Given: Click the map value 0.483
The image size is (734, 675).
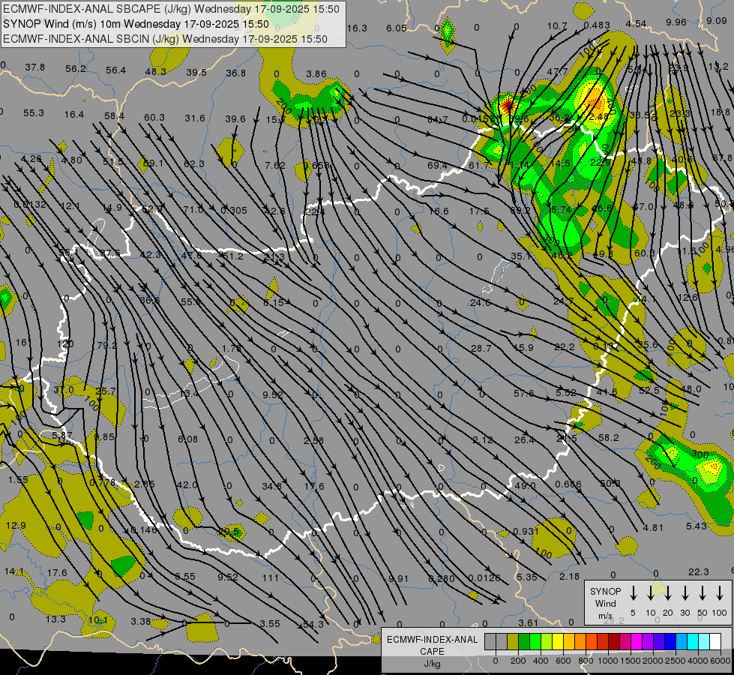Looking at the screenshot, I should [596, 25].
